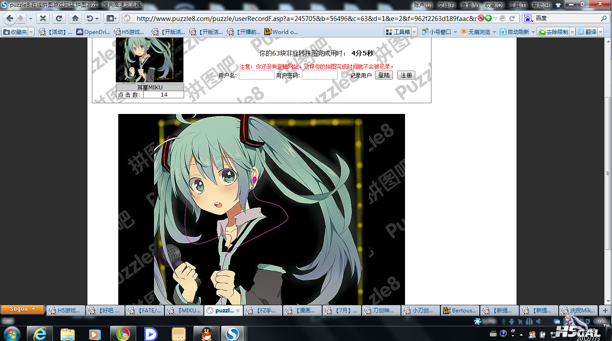The image size is (612, 341).
Task: Launch Internet Explorer from the taskbar
Action: click(40, 334)
